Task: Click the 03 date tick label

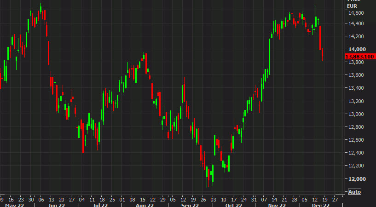Action: [x=213, y=200]
